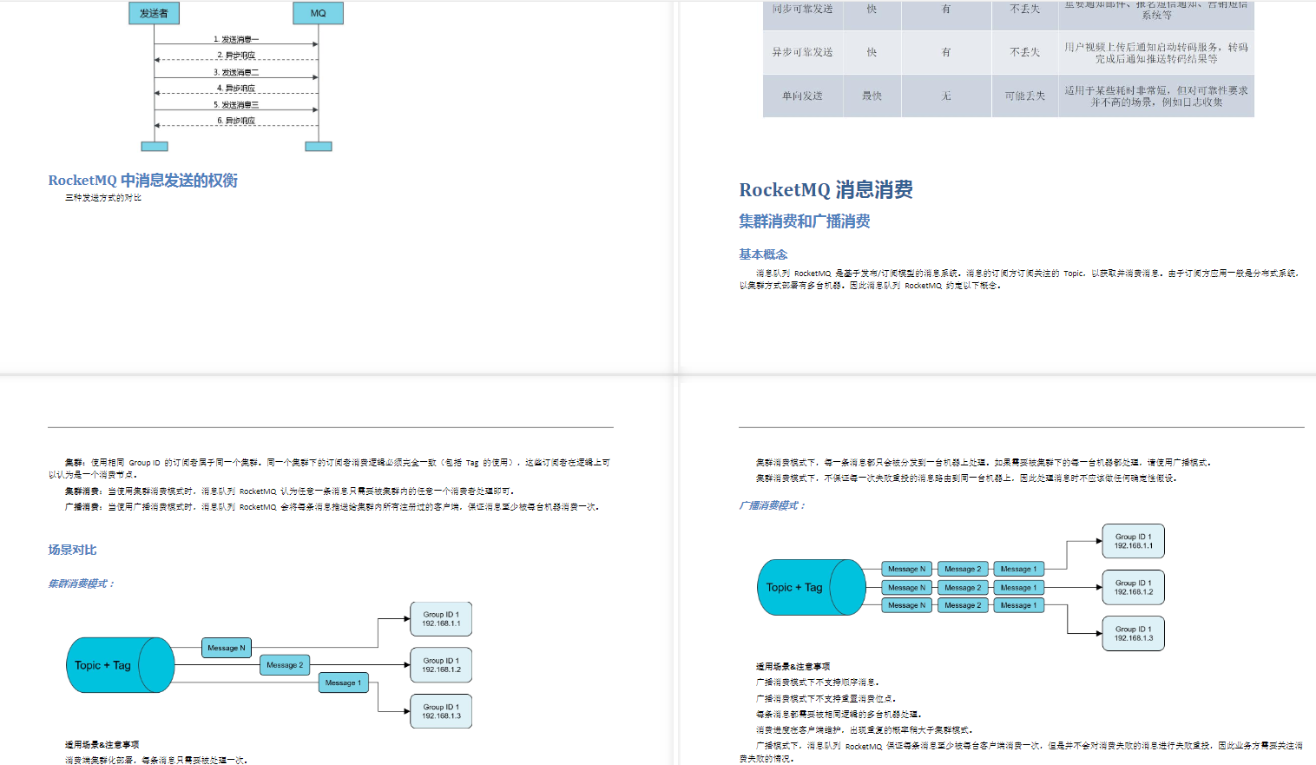1316x765 pixels.
Task: Click the Topic + Tag cylinder in the 广播消费模式 diagram
Action: (812, 588)
